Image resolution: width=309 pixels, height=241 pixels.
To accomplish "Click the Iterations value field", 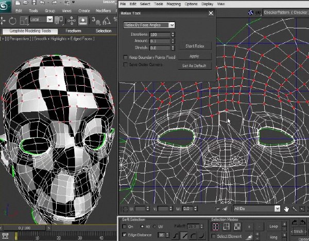I will (x=160, y=35).
